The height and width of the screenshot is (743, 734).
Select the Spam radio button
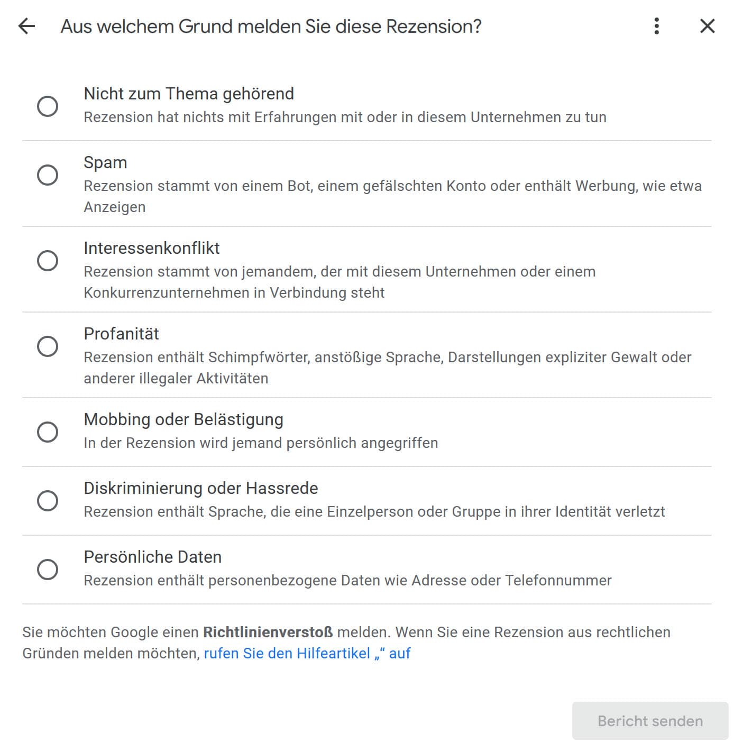(48, 175)
